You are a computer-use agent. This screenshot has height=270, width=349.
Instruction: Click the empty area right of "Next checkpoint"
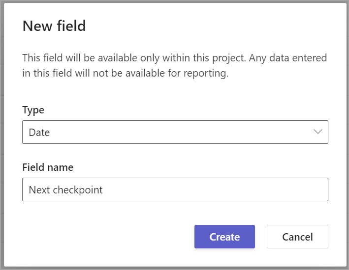point(222,190)
